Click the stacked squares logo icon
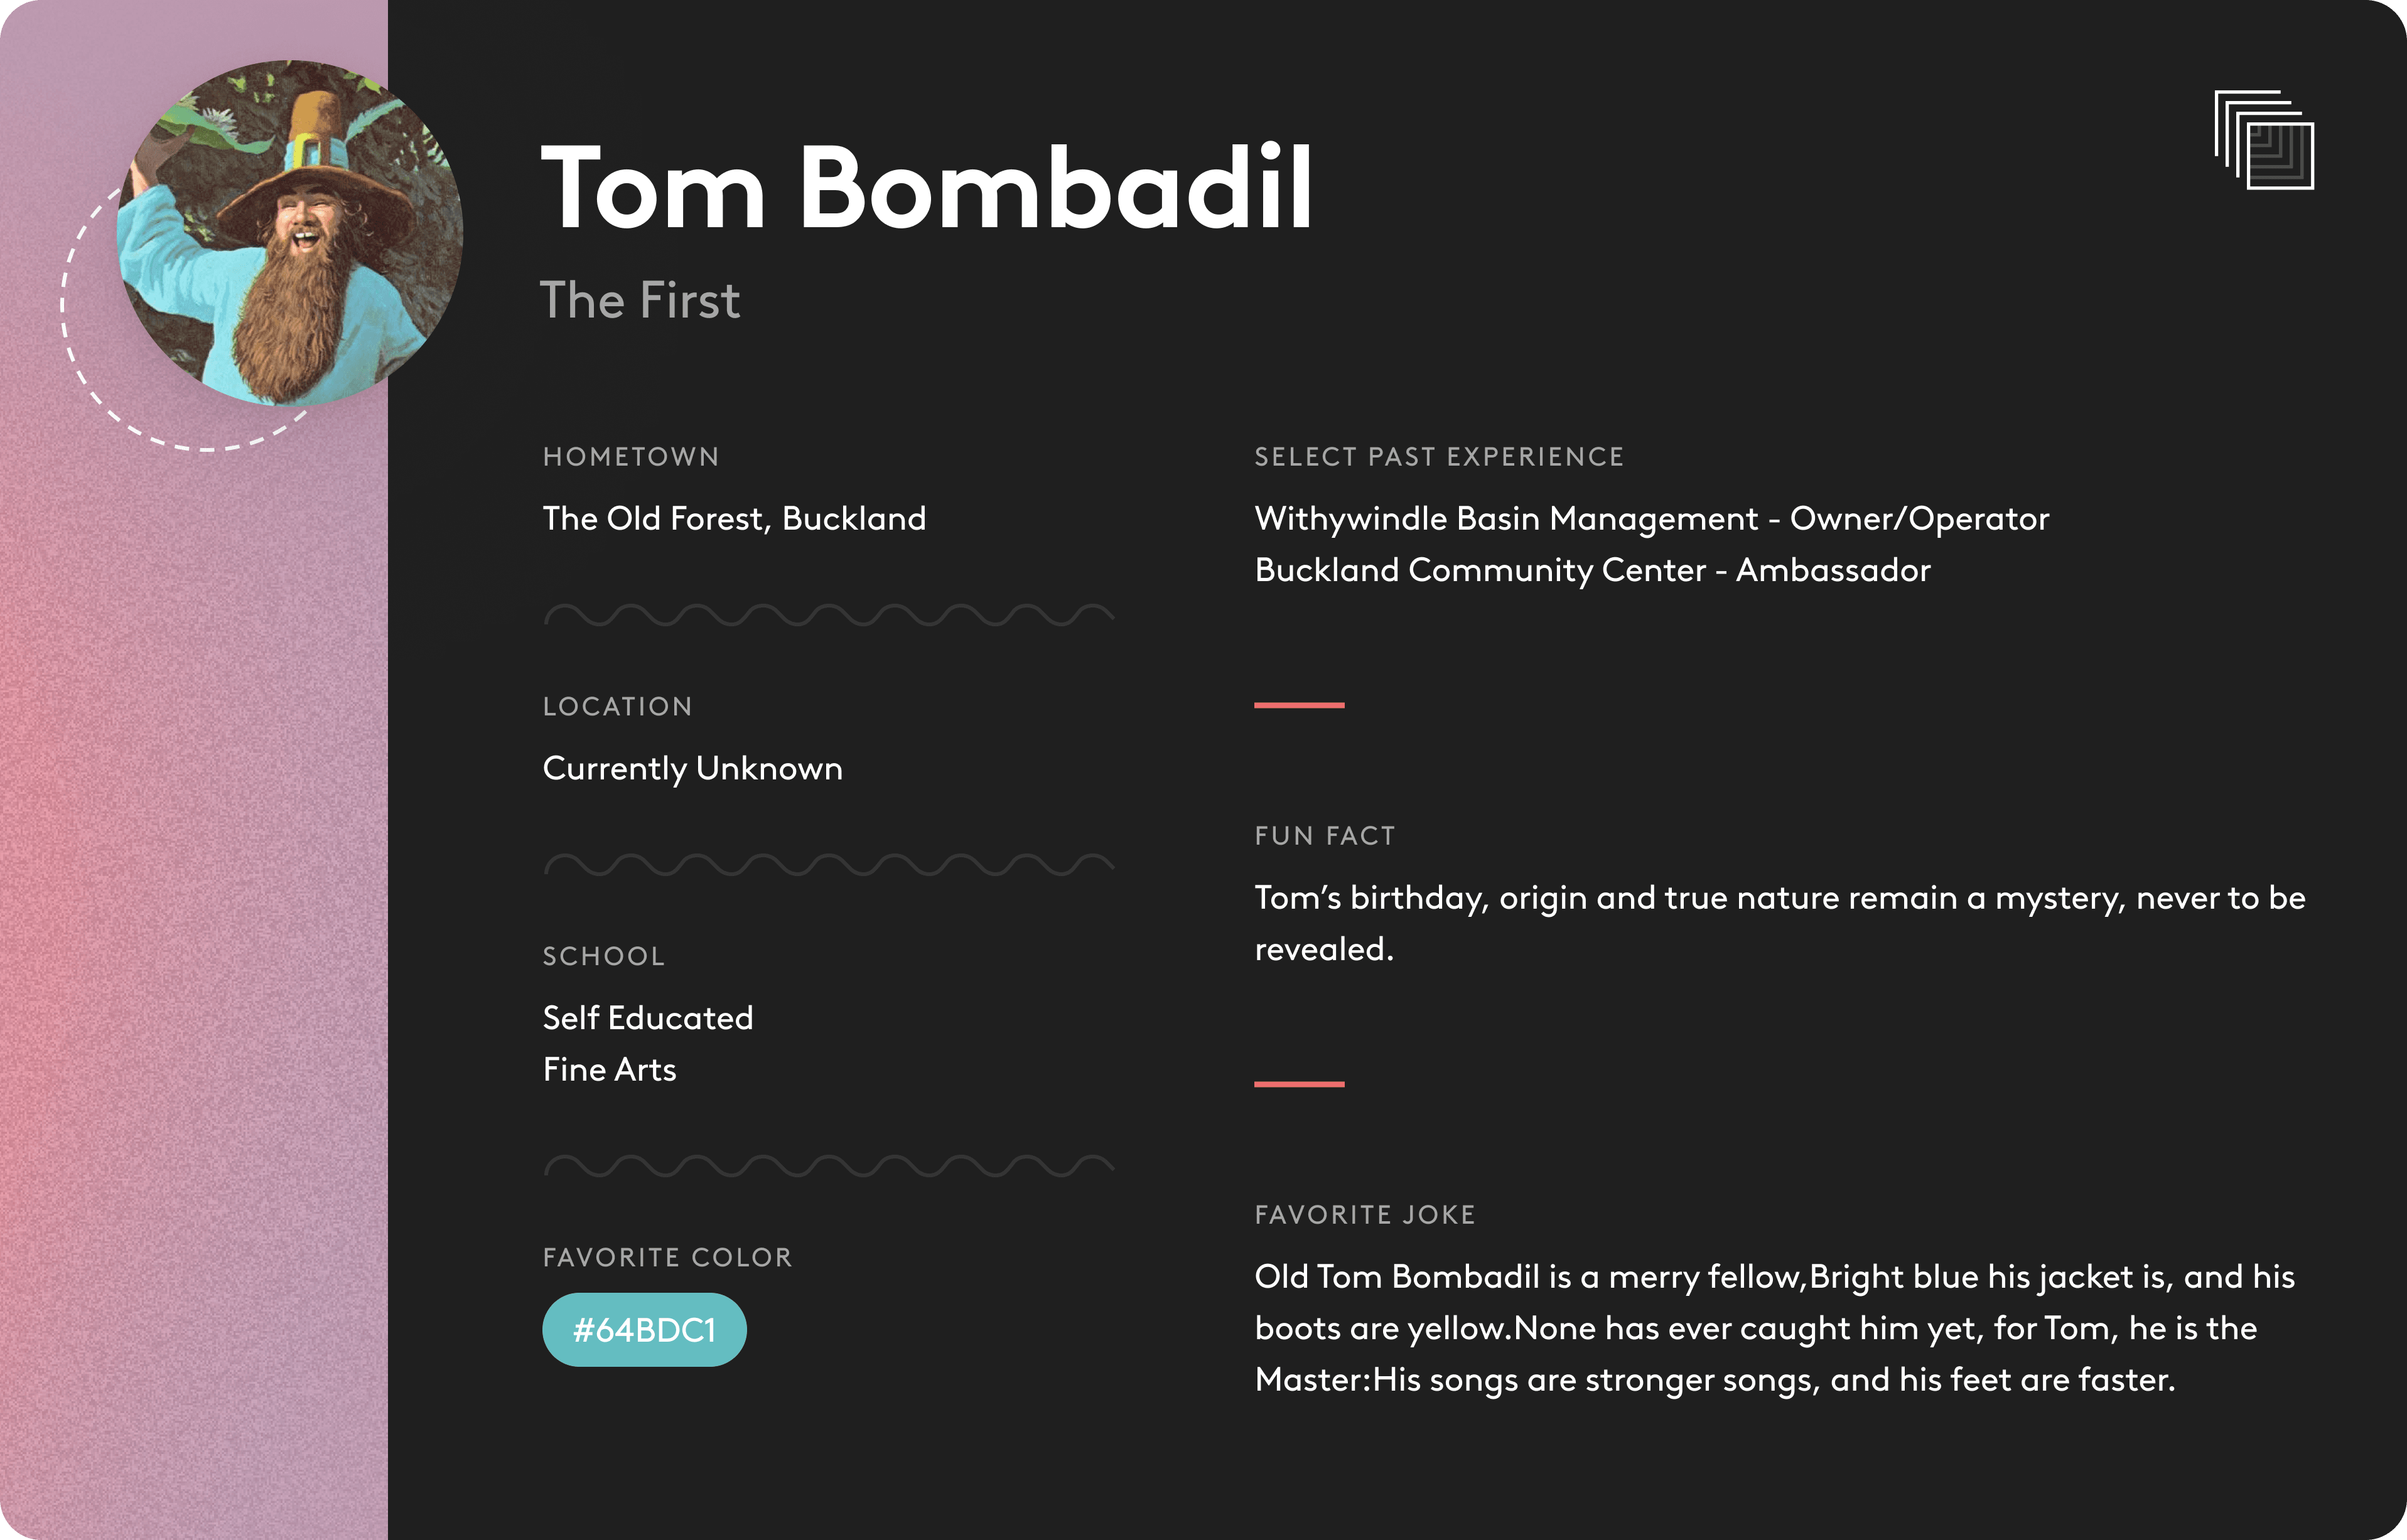Image resolution: width=2407 pixels, height=1540 pixels. click(2264, 140)
